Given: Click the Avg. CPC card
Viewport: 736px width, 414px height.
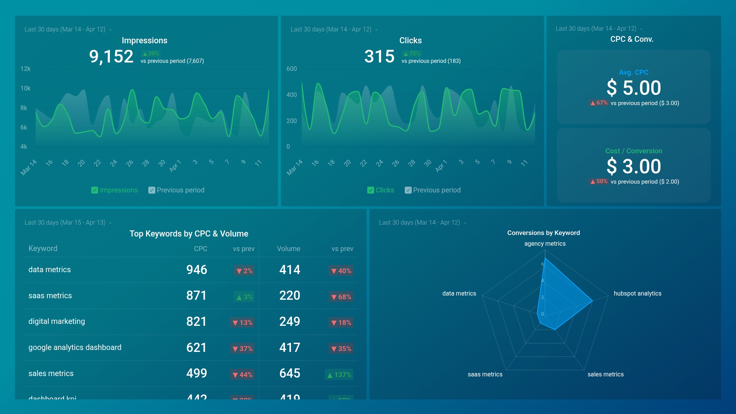Looking at the screenshot, I should point(633,87).
